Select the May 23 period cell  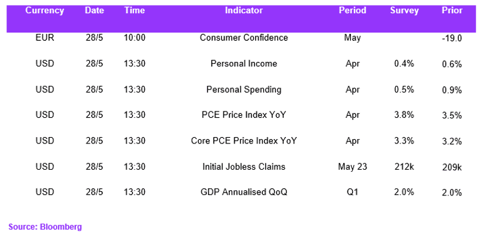tap(353, 167)
